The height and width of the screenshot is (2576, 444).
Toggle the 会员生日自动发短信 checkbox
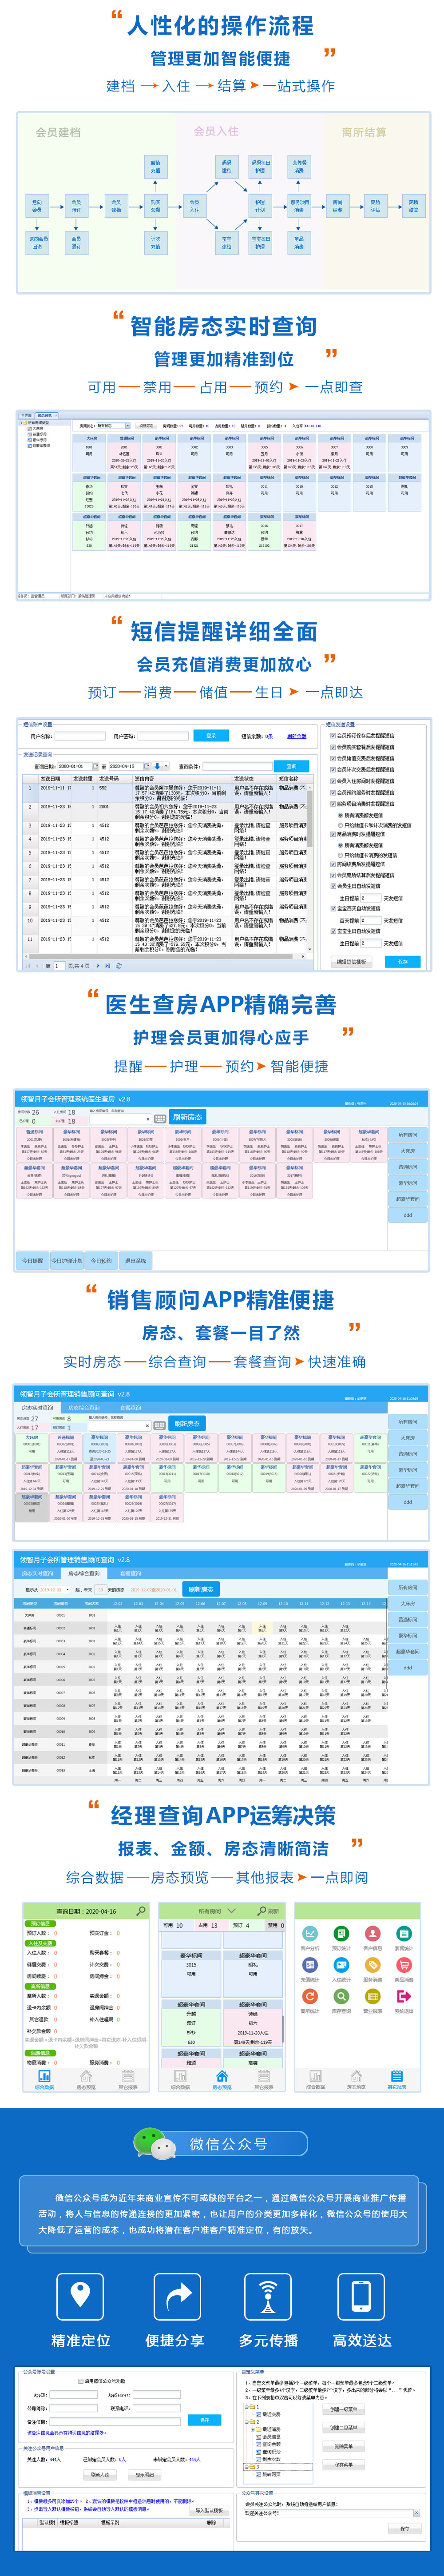[333, 886]
